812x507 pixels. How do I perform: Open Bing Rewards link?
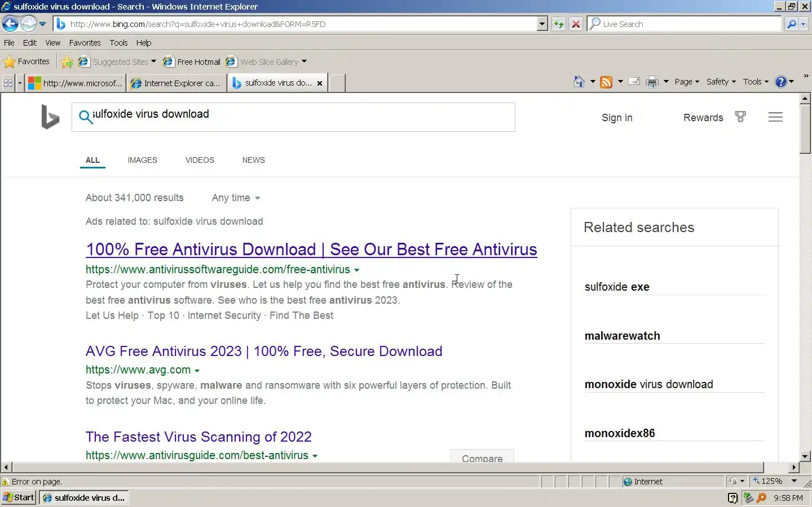click(x=703, y=117)
